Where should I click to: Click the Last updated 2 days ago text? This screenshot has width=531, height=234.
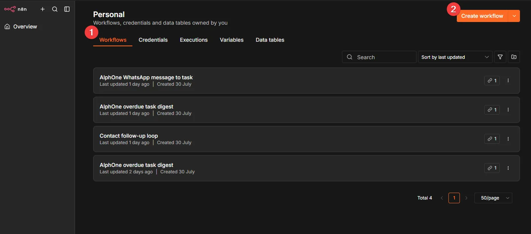[x=126, y=172]
